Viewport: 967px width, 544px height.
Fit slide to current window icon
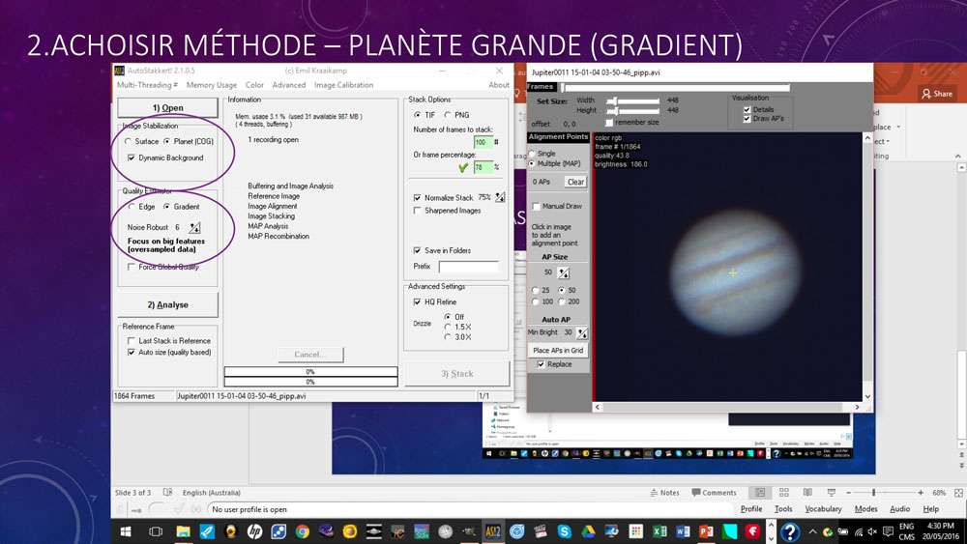(x=958, y=492)
